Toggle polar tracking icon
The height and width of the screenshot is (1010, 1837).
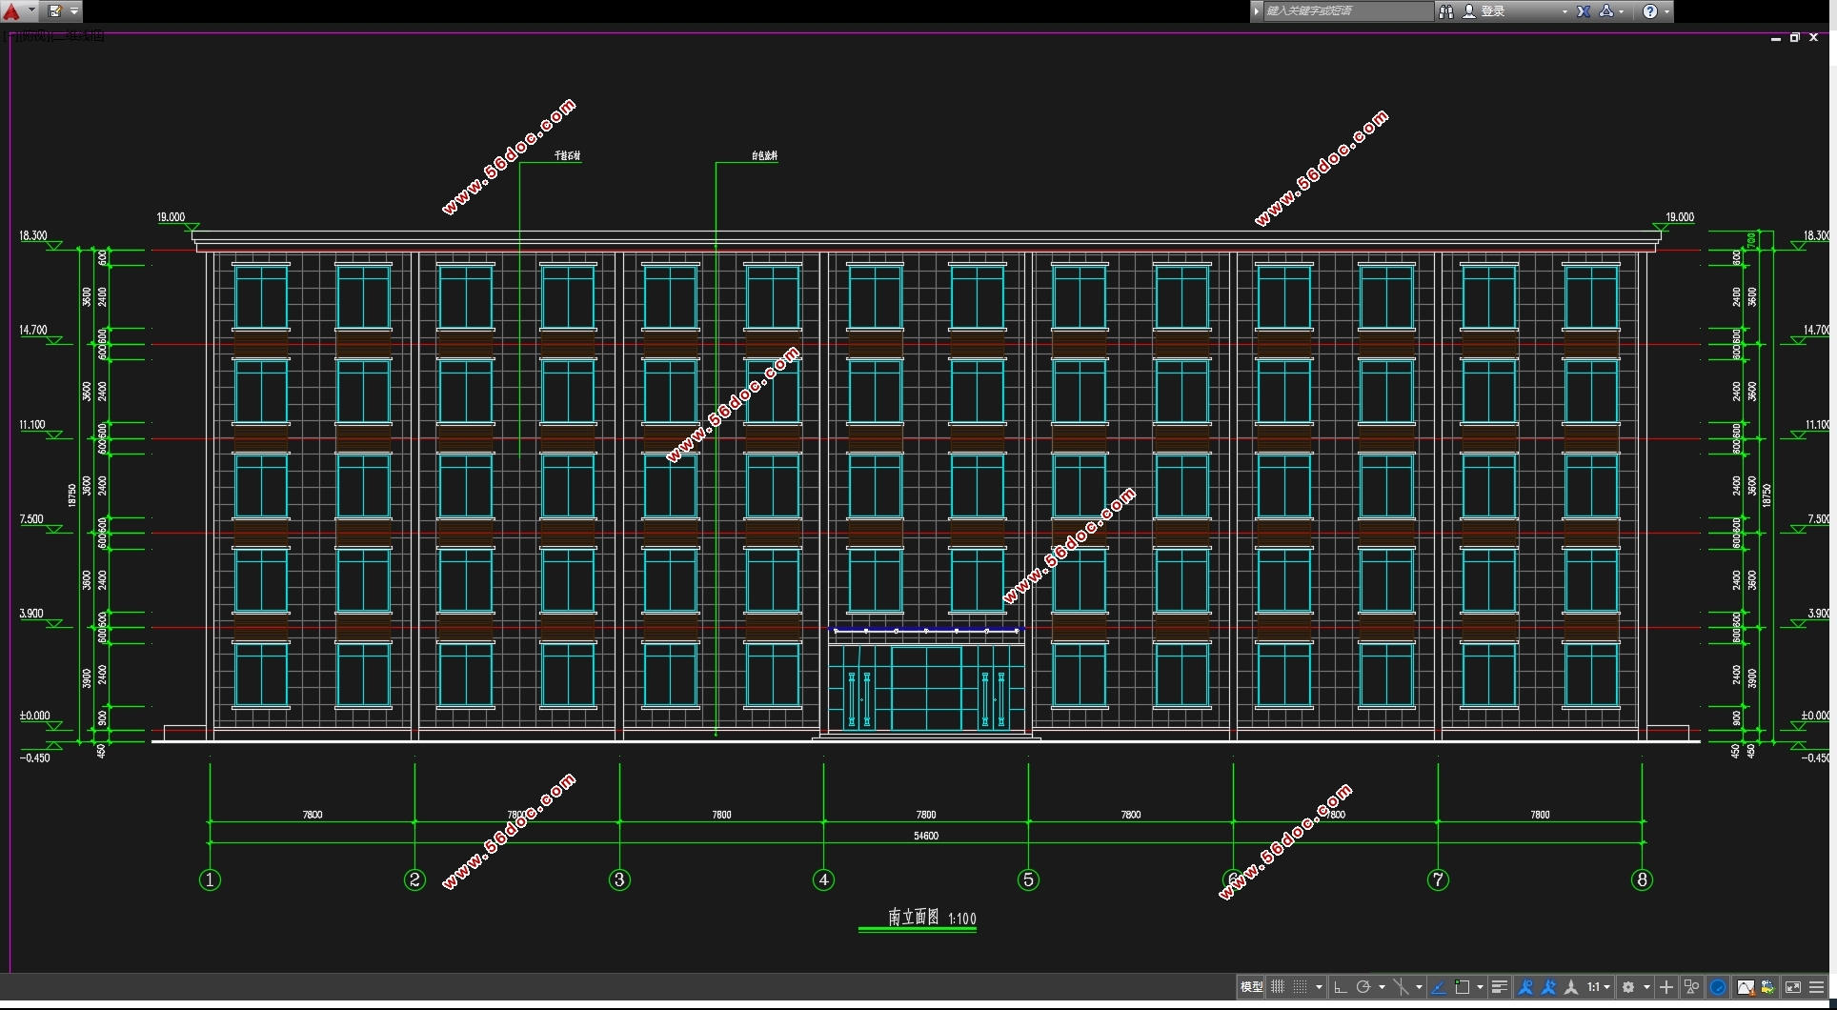pos(1363,987)
